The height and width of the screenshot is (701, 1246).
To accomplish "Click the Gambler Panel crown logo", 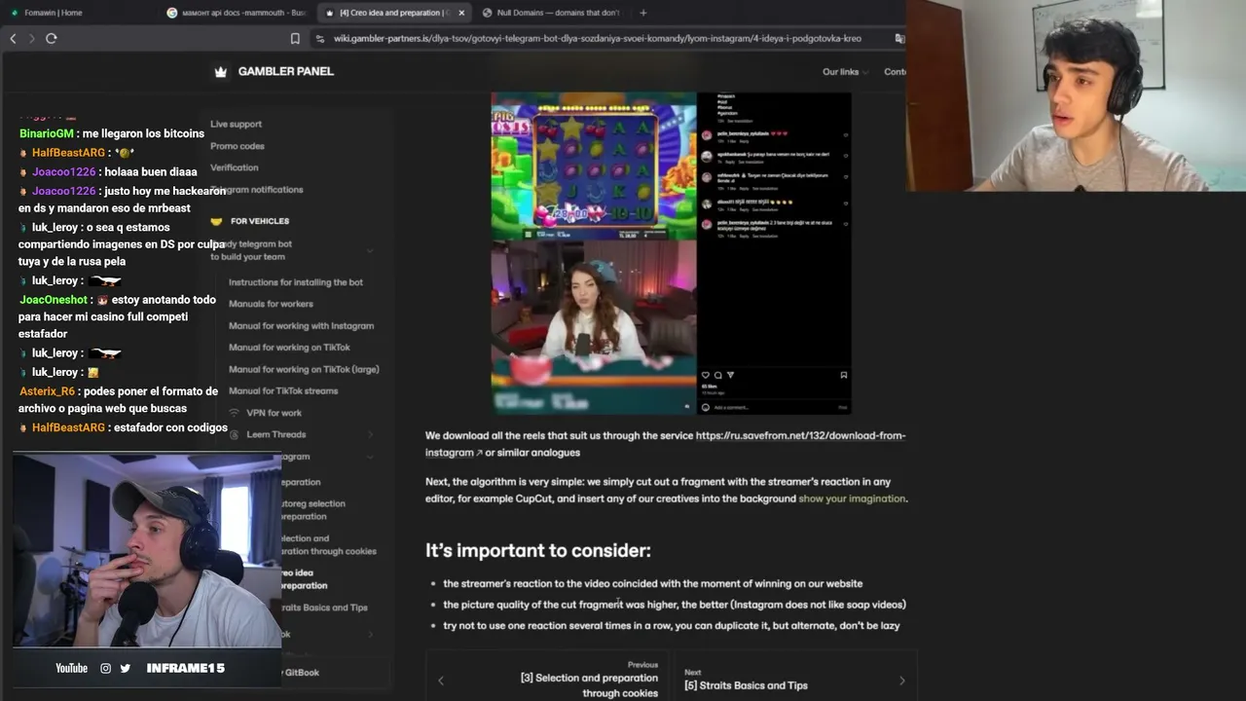I will click(220, 72).
